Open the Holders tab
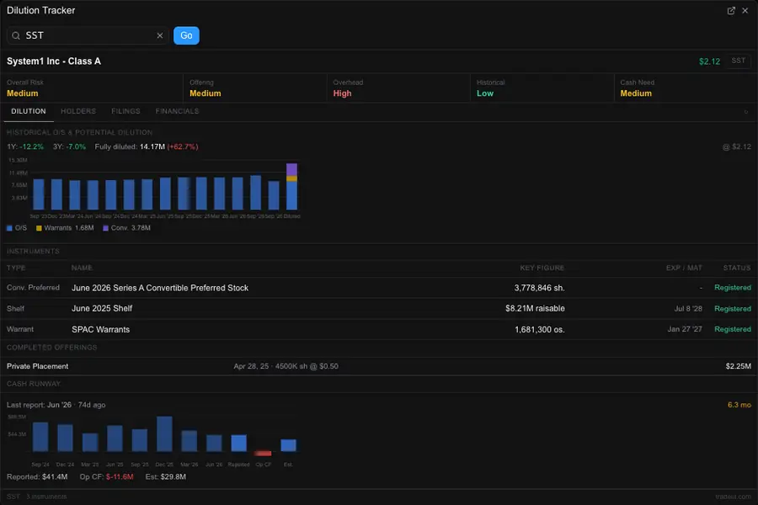This screenshot has width=758, height=505. click(78, 111)
